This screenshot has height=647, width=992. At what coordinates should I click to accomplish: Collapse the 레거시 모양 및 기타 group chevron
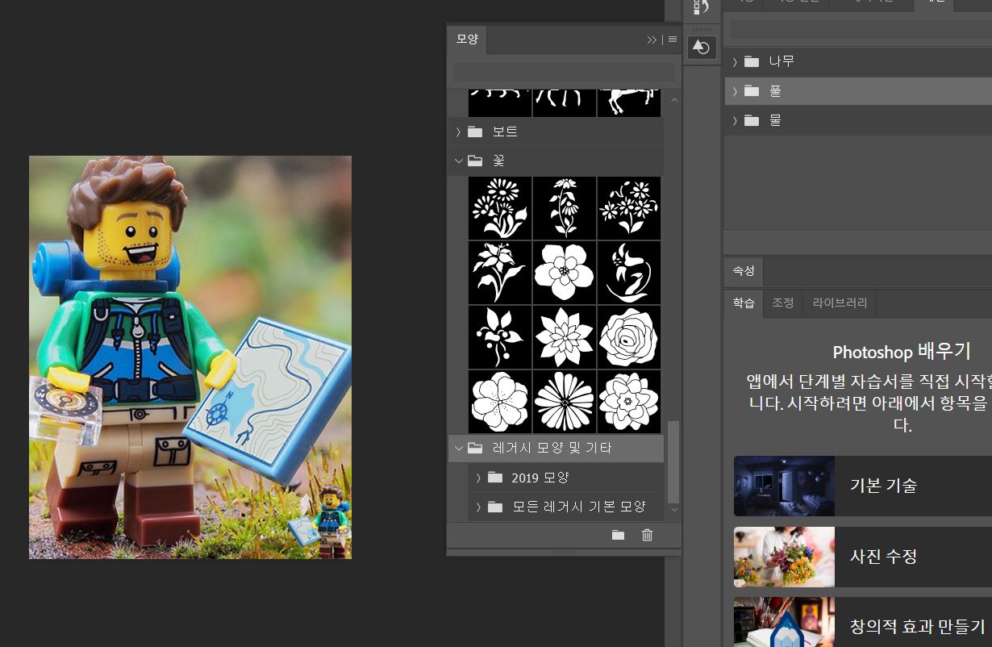[x=458, y=448]
